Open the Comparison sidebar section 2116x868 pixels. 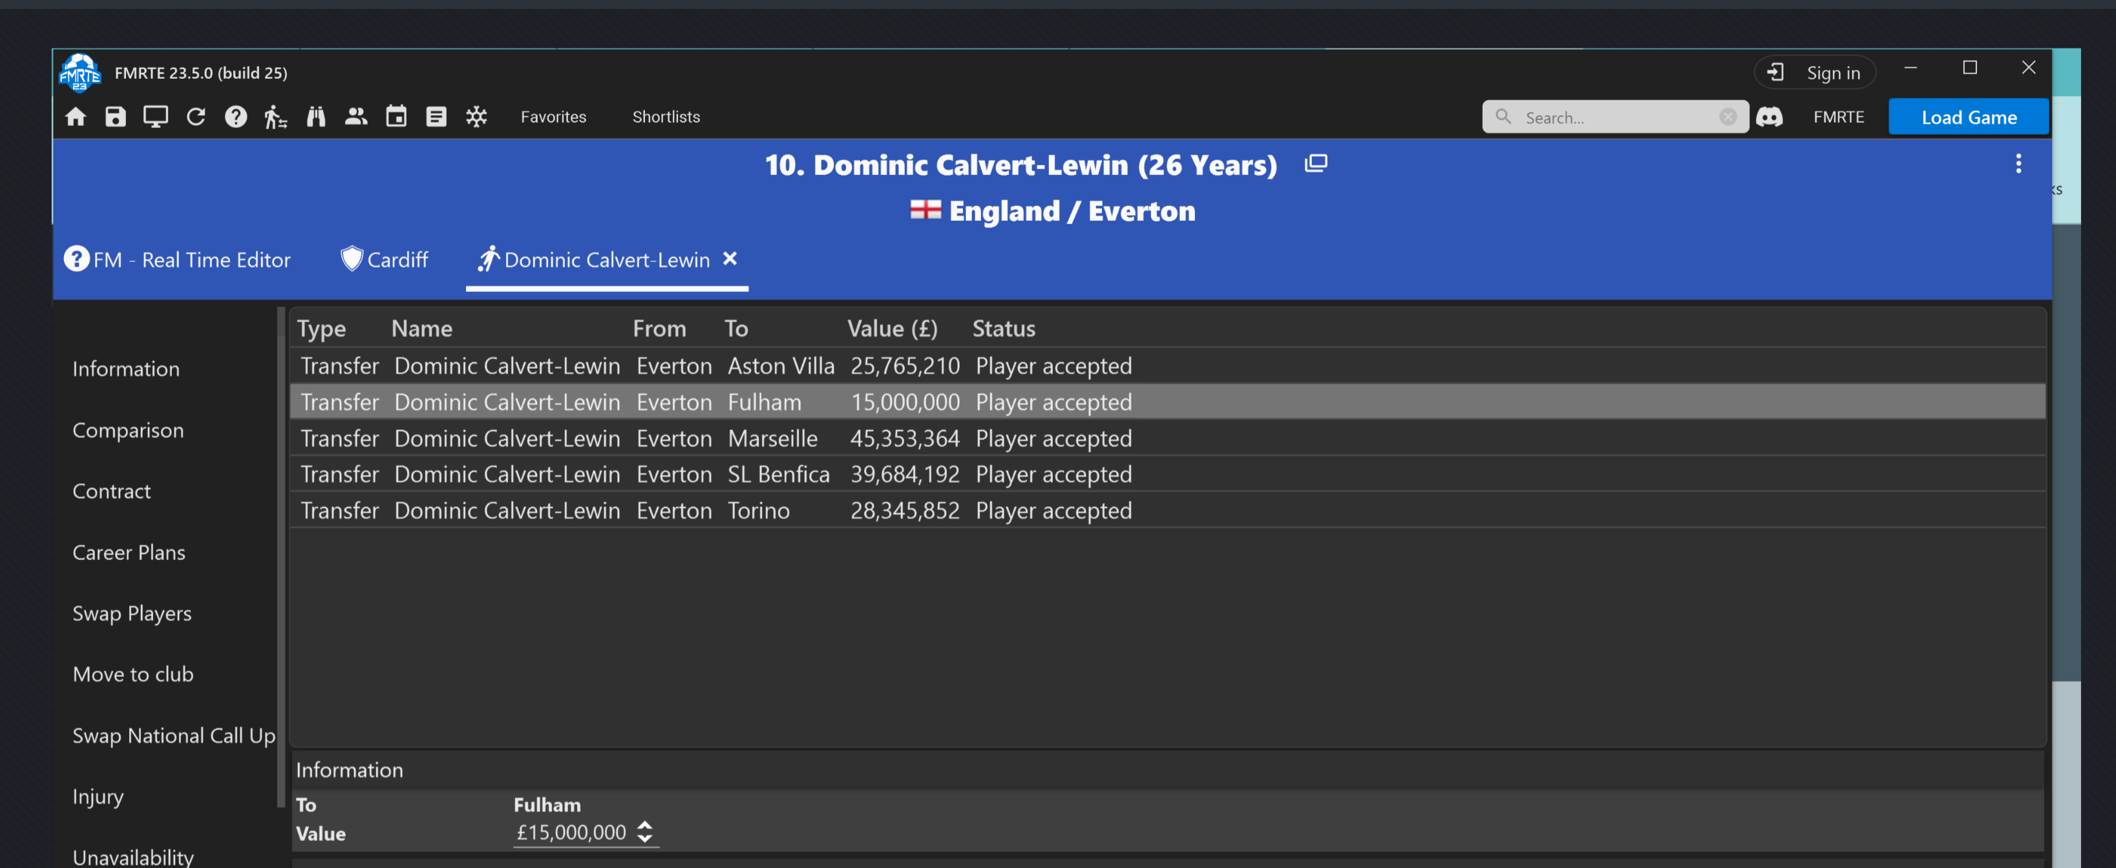tap(128, 430)
